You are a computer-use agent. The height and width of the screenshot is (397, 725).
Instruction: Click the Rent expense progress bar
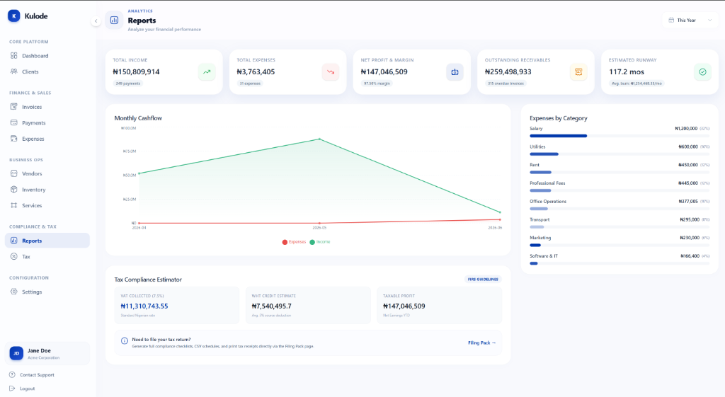point(619,172)
